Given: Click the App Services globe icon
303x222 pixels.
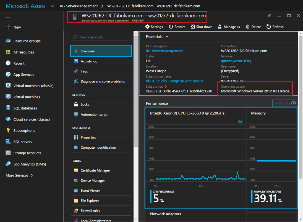Looking at the screenshot, I should click(x=8, y=74).
